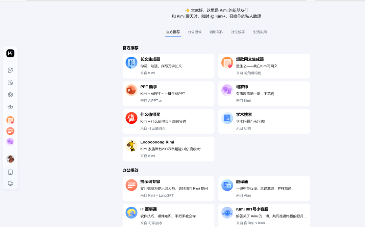Click the 什么值得买 value icon
The width and height of the screenshot is (365, 227).
click(131, 118)
